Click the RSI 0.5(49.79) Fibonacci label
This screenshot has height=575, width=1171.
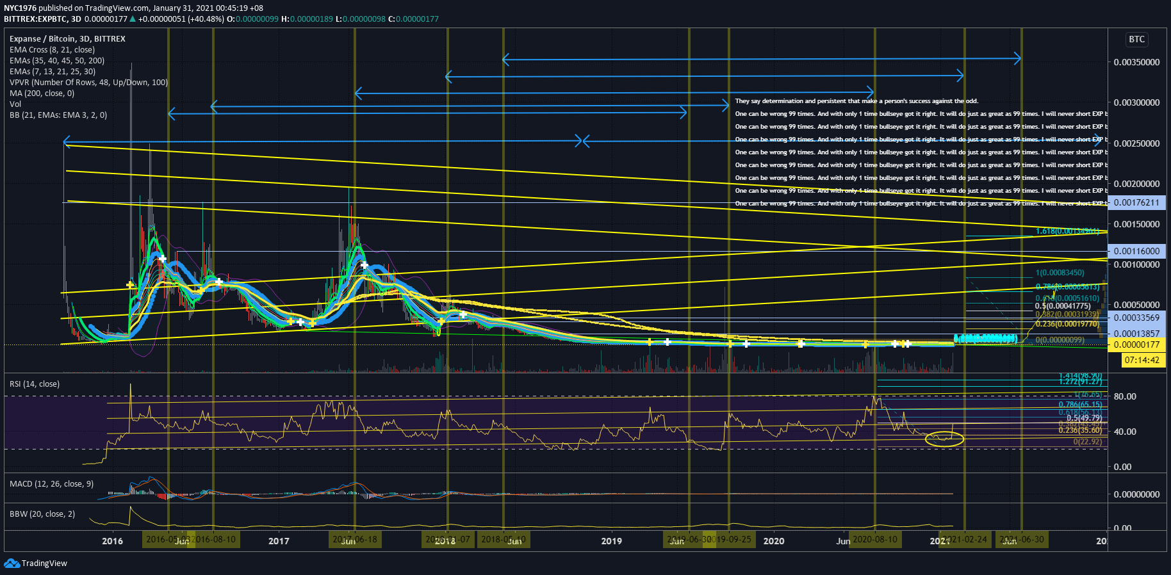click(x=1085, y=418)
